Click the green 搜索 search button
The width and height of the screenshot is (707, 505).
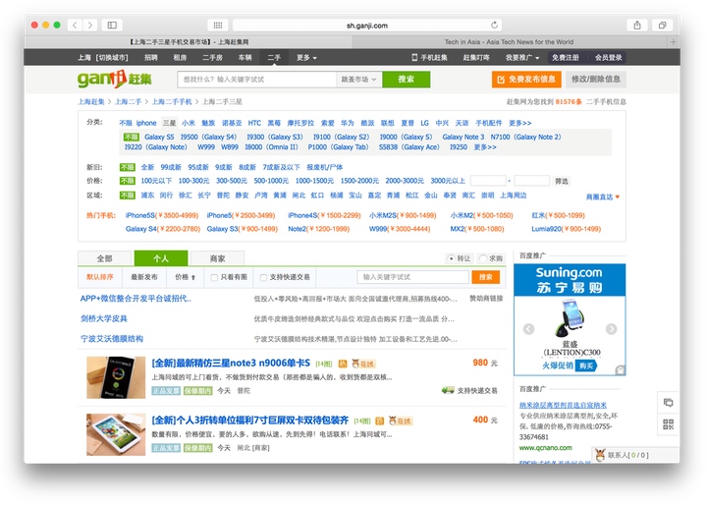(406, 80)
